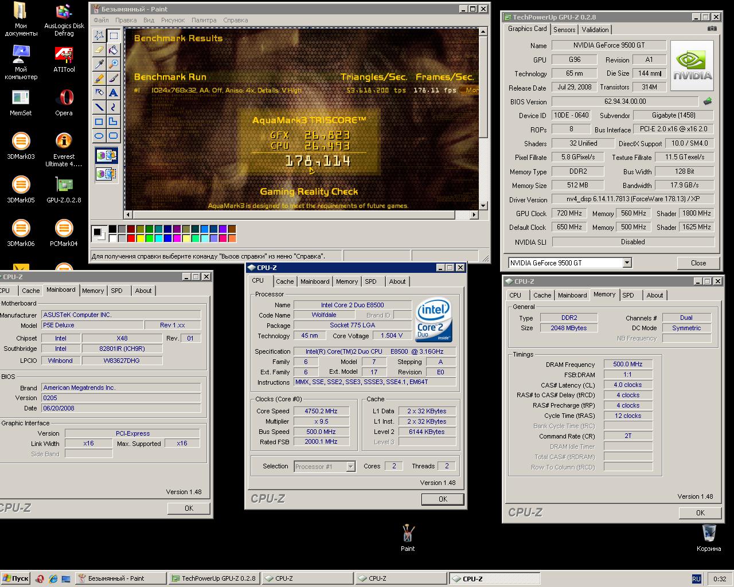Viewport: 734px width, 587px height.
Task: Open the Правка menu in Paint
Action: [x=126, y=20]
